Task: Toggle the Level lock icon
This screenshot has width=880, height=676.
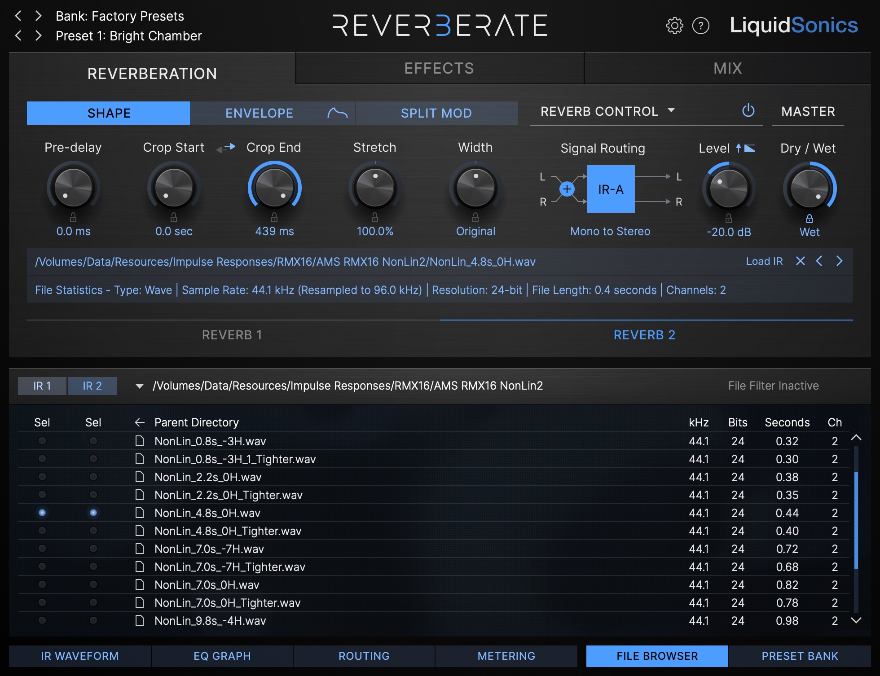Action: click(729, 219)
